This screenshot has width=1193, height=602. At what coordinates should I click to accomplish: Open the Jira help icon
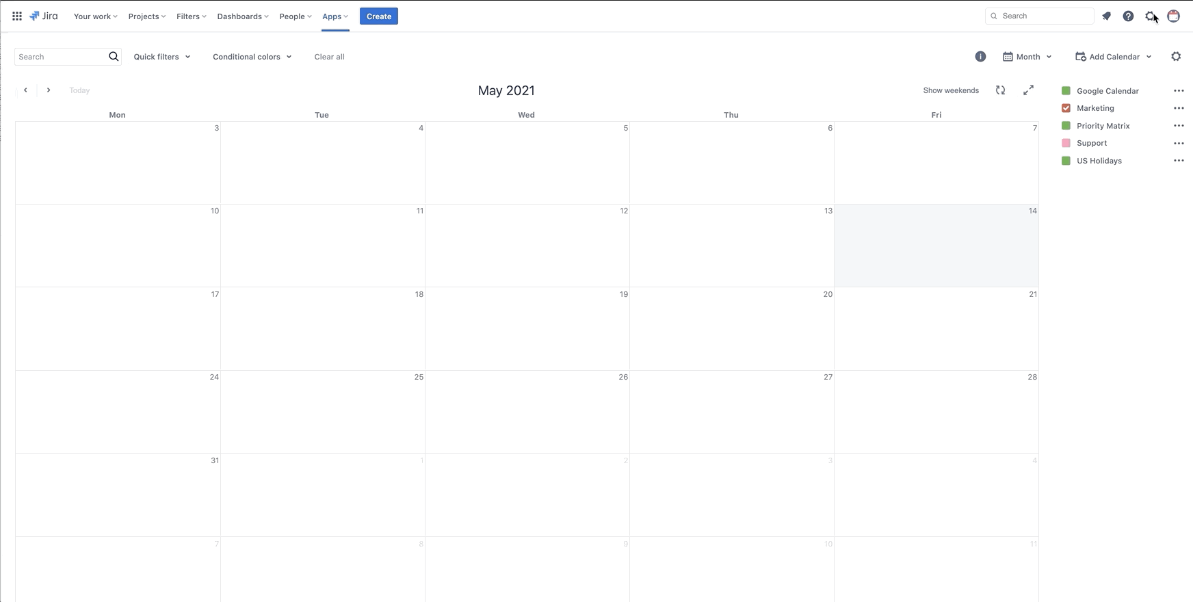click(x=1128, y=16)
